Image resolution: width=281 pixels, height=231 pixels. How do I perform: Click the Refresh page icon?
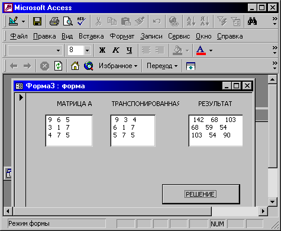point(58,66)
